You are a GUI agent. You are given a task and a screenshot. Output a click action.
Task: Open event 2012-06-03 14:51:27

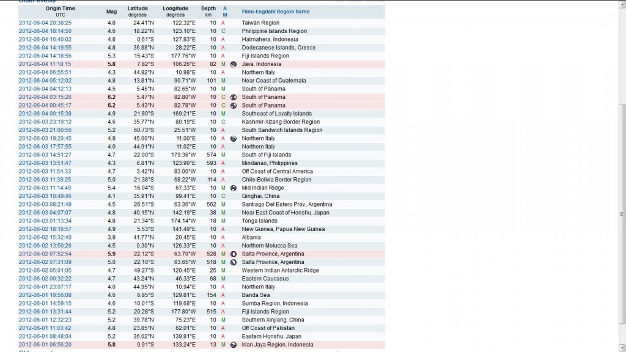click(45, 155)
